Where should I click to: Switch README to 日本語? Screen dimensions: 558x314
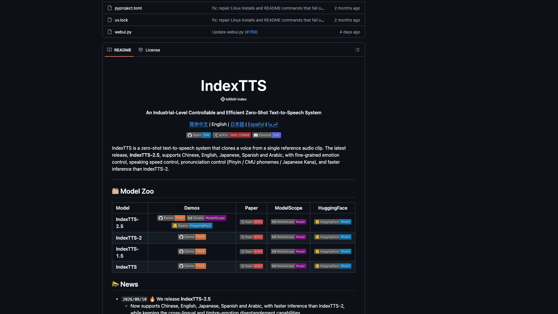coord(237,124)
